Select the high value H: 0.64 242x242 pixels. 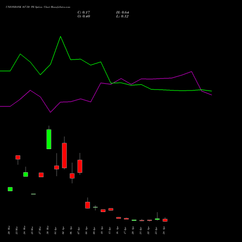[x=122, y=13]
